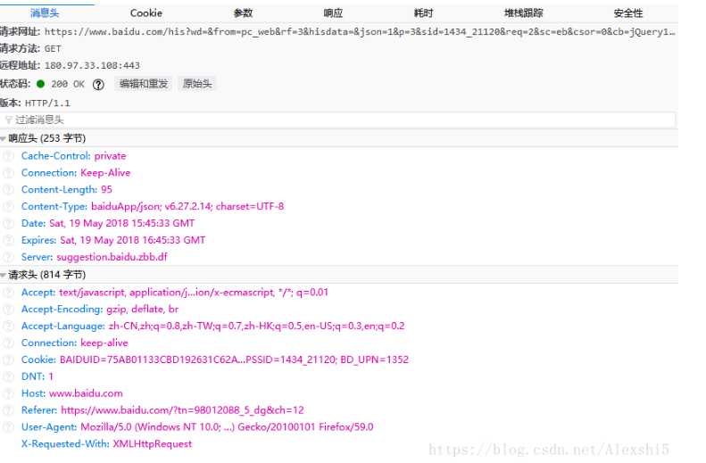This screenshot has width=706, height=463.
Task: Click help icon beside Expires header
Action: [x=9, y=240]
